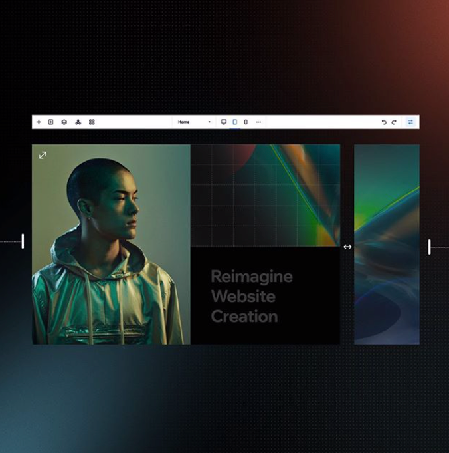Click the plus Add Elements icon
The height and width of the screenshot is (453, 449).
tap(39, 122)
